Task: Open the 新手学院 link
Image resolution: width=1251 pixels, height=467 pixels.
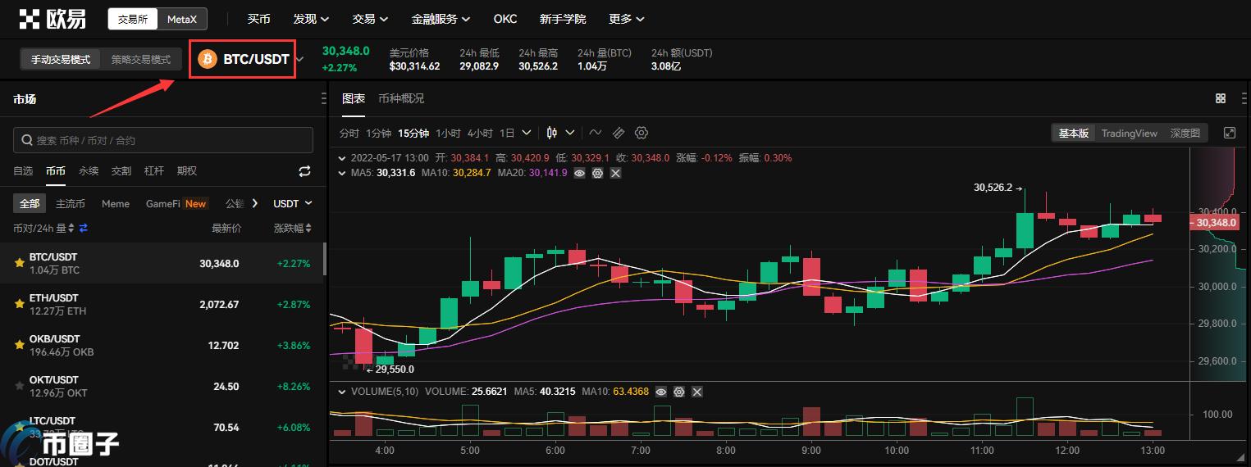Action: tap(563, 19)
